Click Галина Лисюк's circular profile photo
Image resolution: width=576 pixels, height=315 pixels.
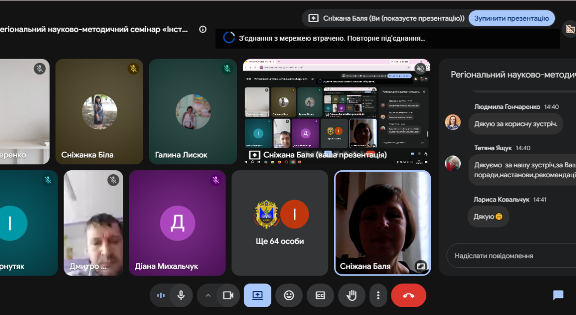pyautogui.click(x=193, y=112)
